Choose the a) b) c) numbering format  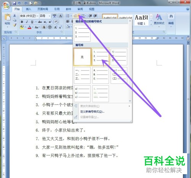point(82,94)
